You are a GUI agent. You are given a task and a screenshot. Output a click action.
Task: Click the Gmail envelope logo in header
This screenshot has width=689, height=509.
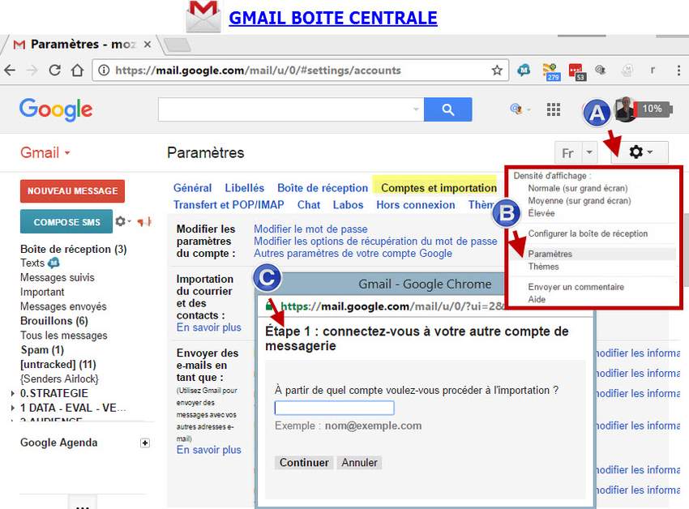pos(203,16)
